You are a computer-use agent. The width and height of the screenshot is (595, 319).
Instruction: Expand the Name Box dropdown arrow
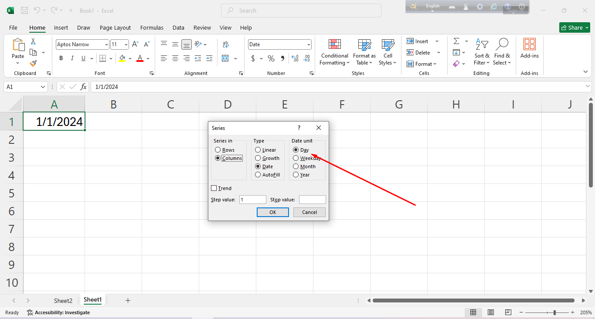click(x=43, y=87)
